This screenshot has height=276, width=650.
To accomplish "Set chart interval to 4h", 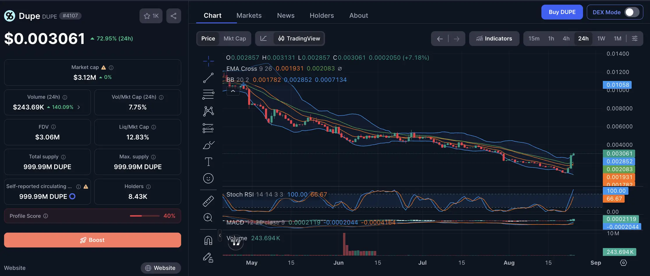I will click(x=566, y=38).
